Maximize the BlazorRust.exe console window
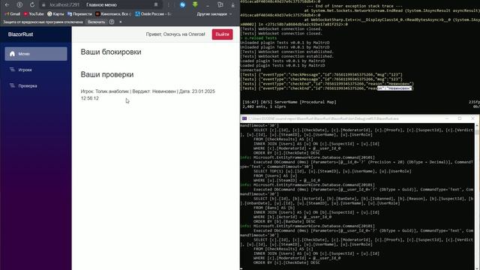This screenshot has height=270, width=480. [x=460, y=118]
